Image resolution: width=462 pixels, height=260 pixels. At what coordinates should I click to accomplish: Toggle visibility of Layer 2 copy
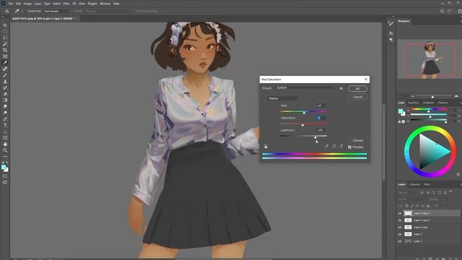400,227
